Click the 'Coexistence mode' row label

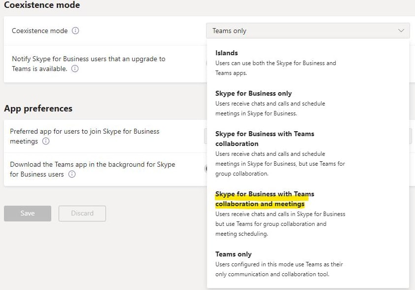pyautogui.click(x=40, y=31)
